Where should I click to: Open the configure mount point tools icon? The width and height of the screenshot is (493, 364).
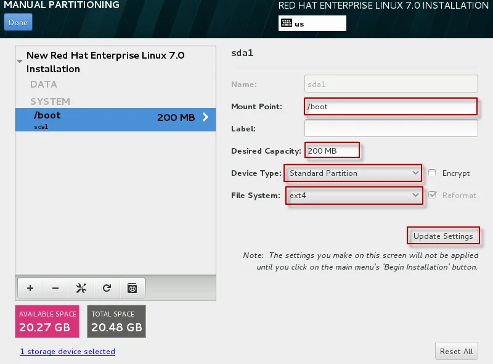pyautogui.click(x=81, y=288)
